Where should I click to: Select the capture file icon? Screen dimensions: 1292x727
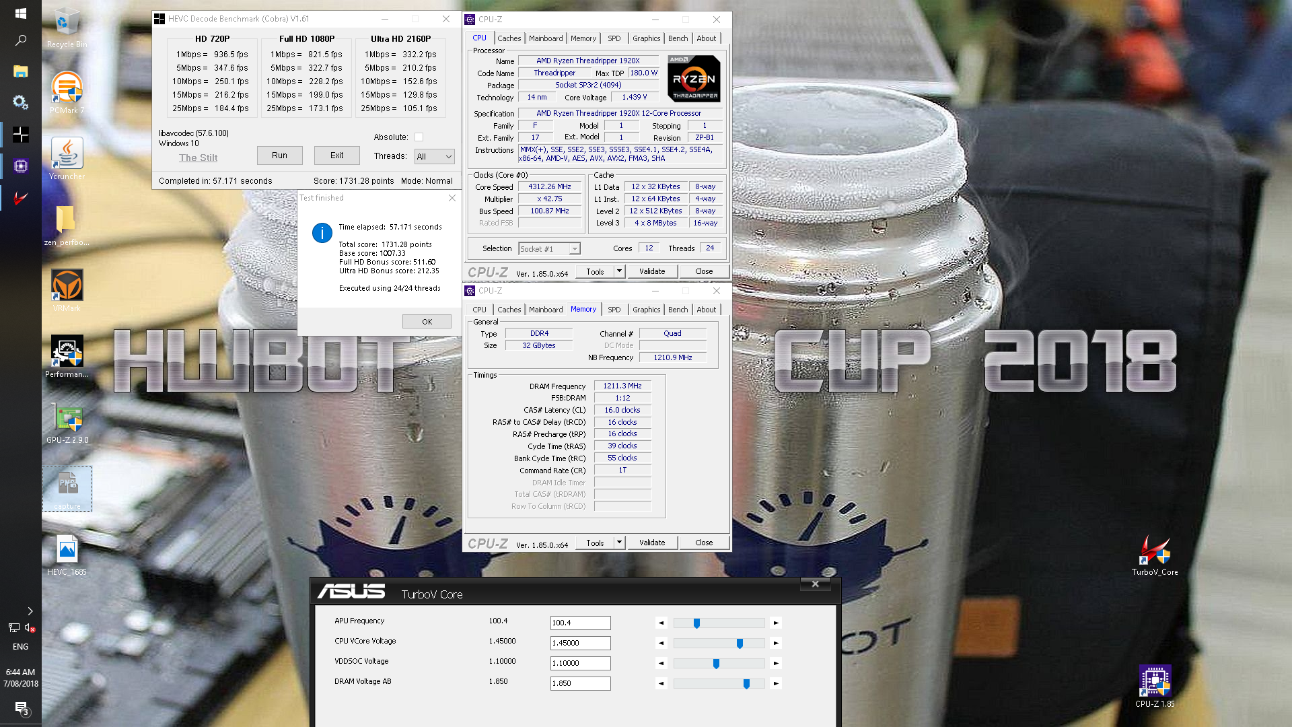click(67, 489)
